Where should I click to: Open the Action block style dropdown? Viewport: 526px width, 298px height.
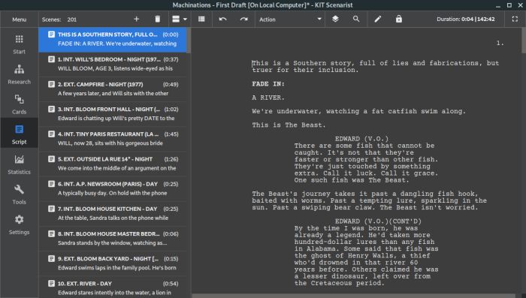(x=290, y=20)
